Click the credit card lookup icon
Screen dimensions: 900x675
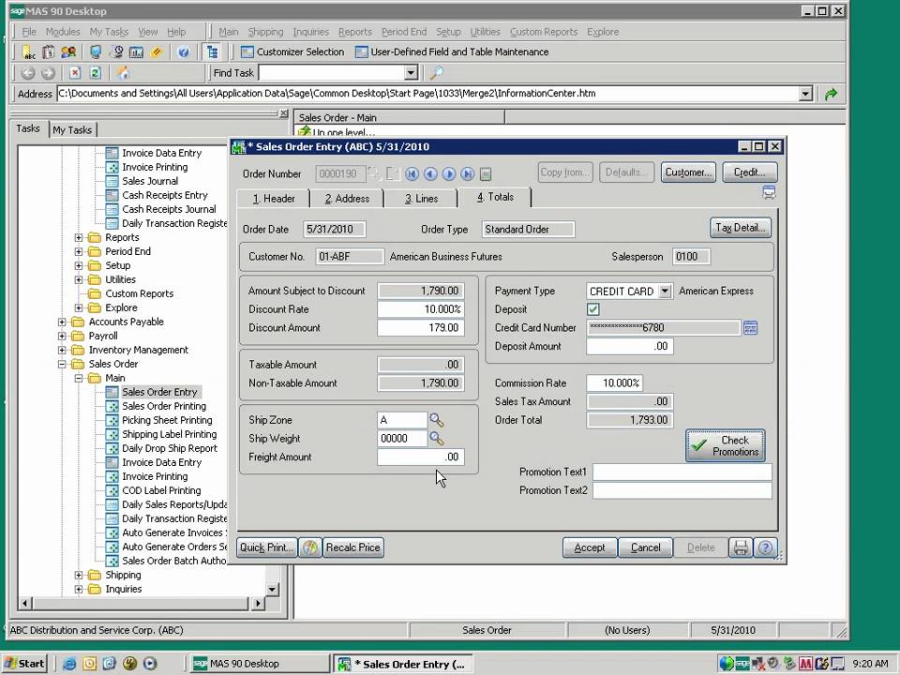(x=750, y=328)
